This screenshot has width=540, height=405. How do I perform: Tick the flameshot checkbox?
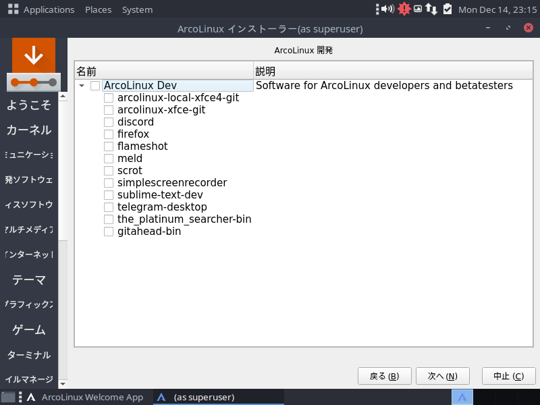(109, 146)
